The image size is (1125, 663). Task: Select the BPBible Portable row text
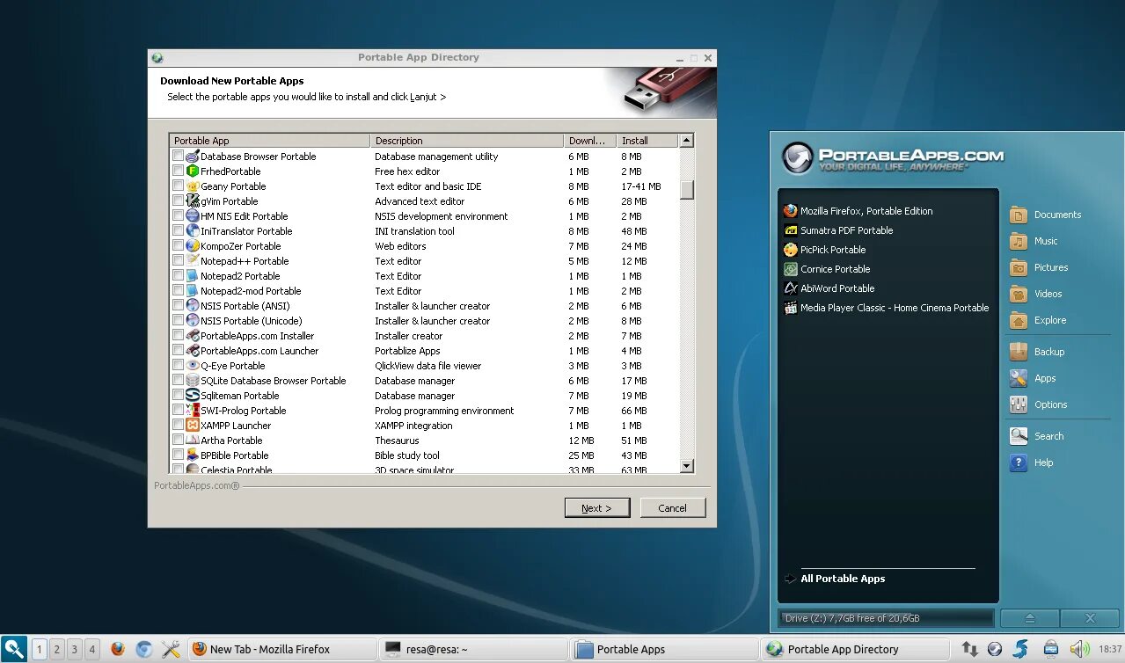point(234,455)
